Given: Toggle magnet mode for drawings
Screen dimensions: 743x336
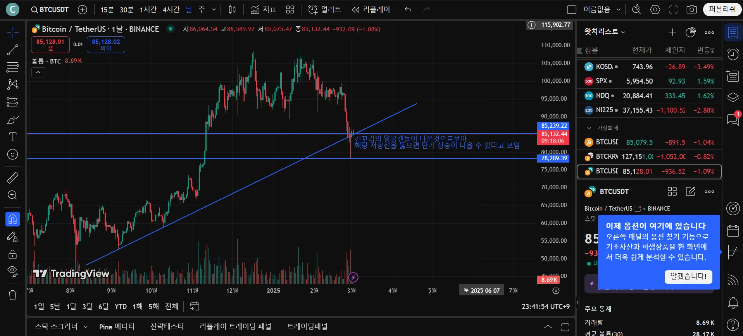Looking at the screenshot, I should [x=13, y=219].
